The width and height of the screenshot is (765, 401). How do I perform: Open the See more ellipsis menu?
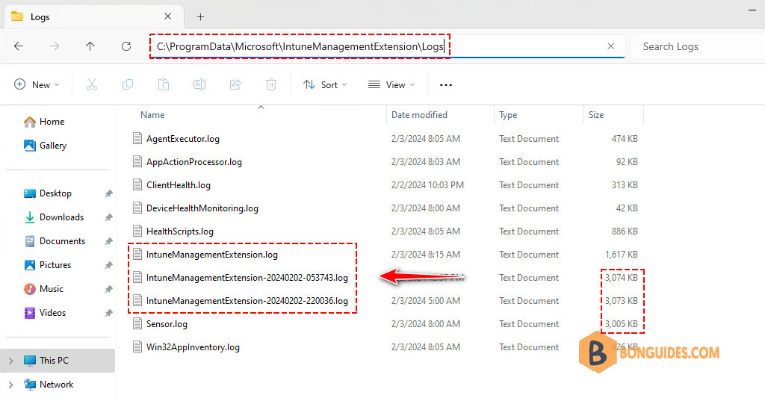tap(446, 85)
